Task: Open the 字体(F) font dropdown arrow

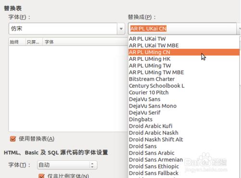Action: [121, 29]
